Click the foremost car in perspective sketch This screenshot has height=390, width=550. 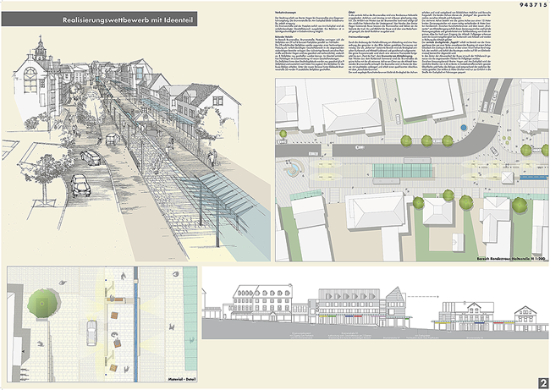[x=78, y=184]
